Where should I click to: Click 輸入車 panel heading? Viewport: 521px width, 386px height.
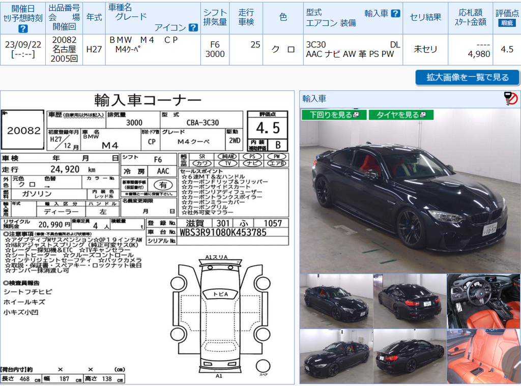314,99
